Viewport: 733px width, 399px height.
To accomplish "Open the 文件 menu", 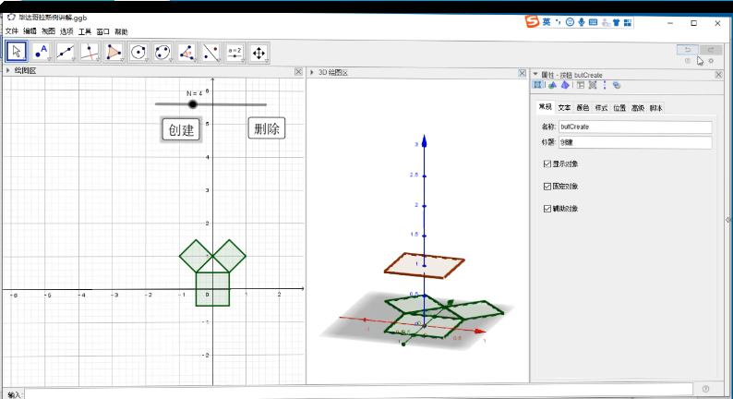I will tap(11, 31).
